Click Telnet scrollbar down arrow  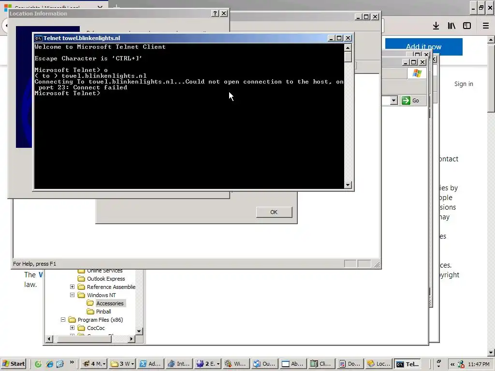348,185
